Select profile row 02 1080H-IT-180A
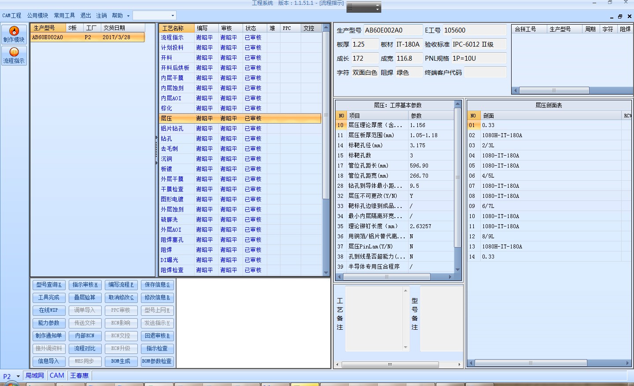The width and height of the screenshot is (634, 386). pyautogui.click(x=549, y=135)
